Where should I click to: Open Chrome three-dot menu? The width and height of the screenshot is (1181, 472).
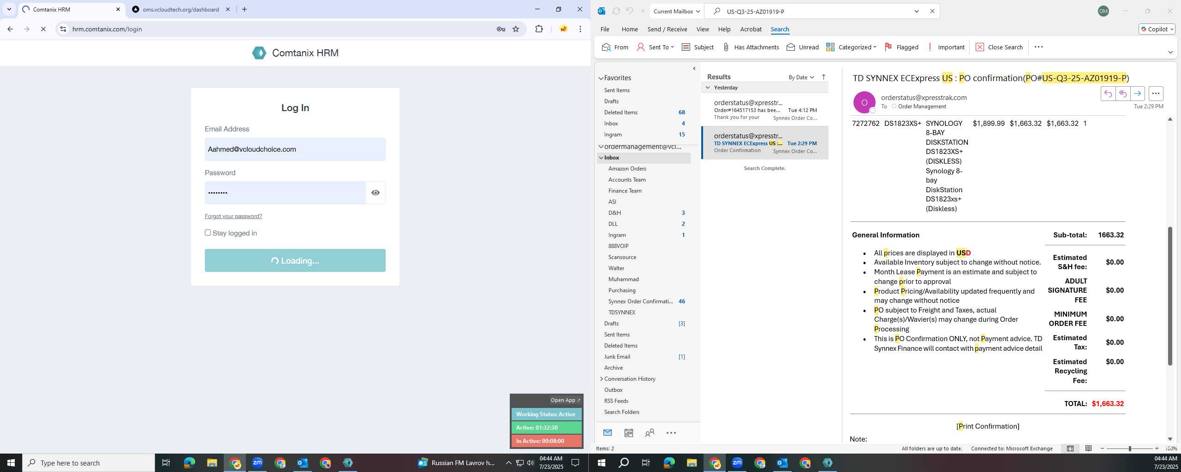(580, 29)
